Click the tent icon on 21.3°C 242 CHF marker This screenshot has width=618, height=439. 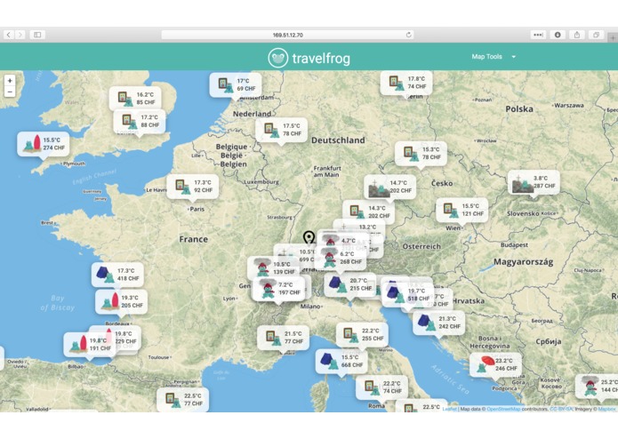427,323
